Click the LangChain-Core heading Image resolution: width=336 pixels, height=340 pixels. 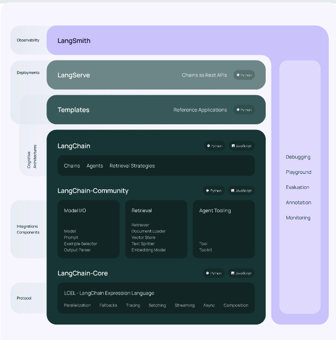(x=83, y=273)
